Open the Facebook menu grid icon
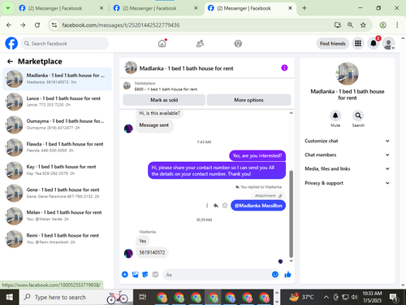The width and height of the screenshot is (406, 305). 358,43
